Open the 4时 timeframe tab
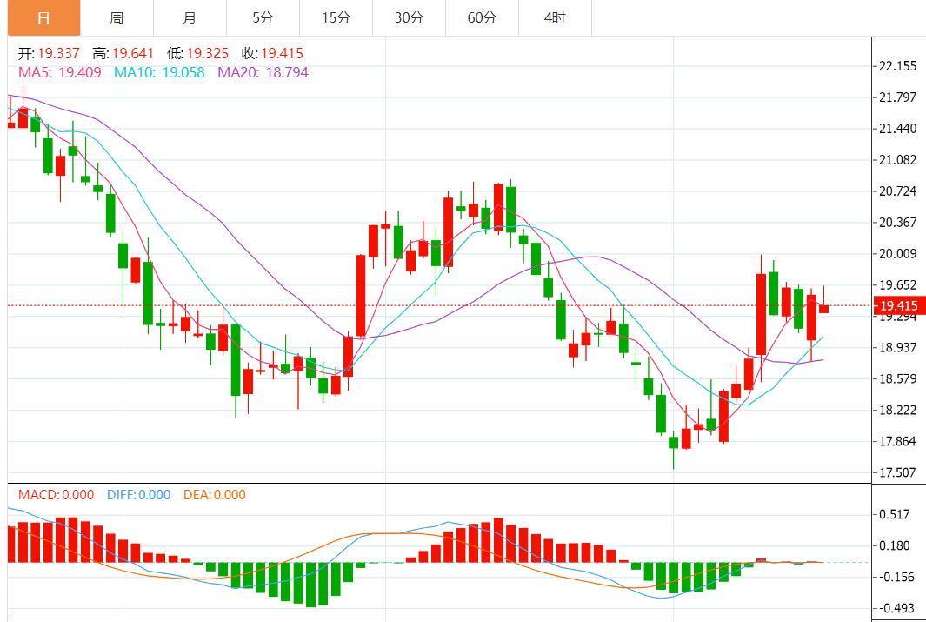926x622 pixels. (555, 18)
